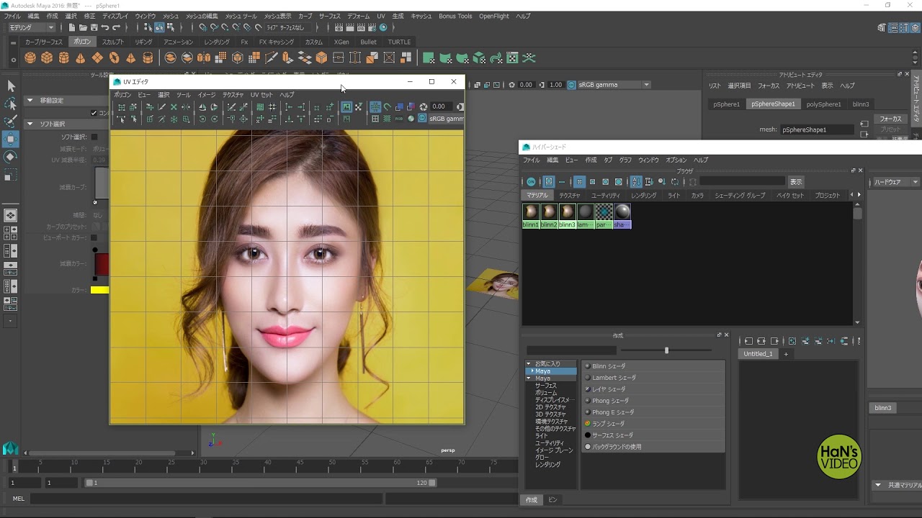Click the Rotate tool in toolbox
This screenshot has height=518, width=922.
click(11, 157)
